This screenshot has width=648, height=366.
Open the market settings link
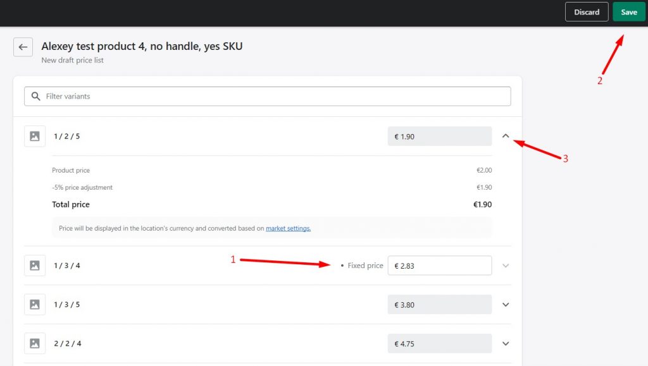coord(288,228)
